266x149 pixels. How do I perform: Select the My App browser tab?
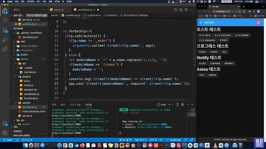click(224, 7)
